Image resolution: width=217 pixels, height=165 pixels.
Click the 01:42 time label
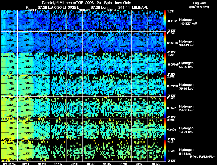(x=91, y=164)
